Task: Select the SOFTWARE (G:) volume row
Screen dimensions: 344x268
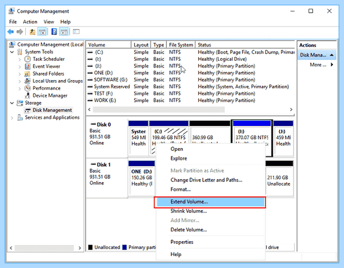Action: [x=190, y=80]
